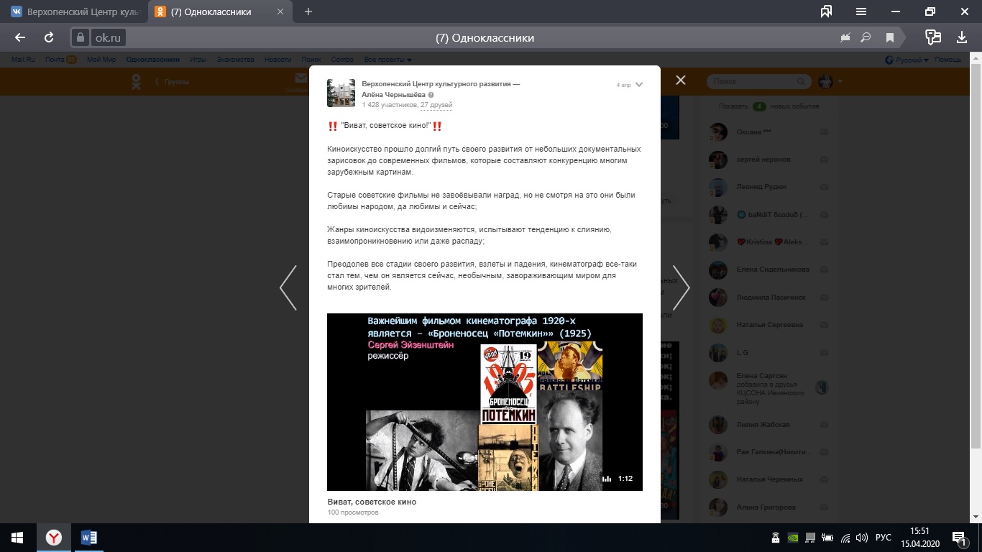982x552 pixels.
Task: Close the post overlay with the X
Action: pos(681,80)
